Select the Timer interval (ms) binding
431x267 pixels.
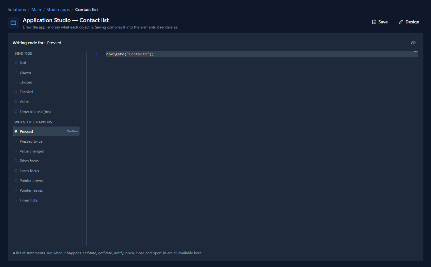coord(46,112)
